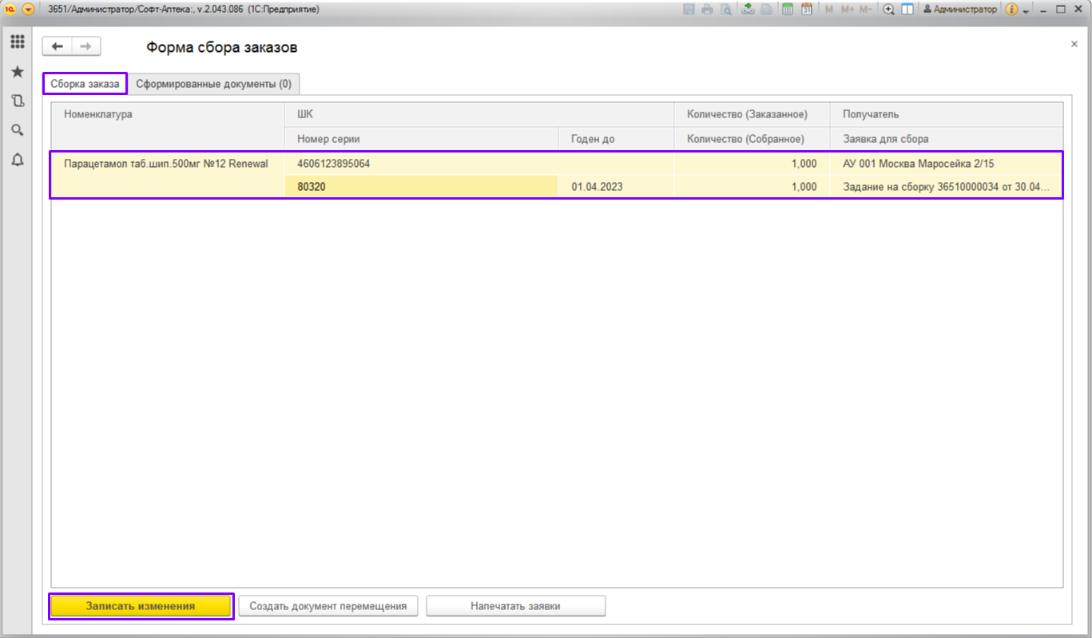Click the series number cell 80320
The image size is (1092, 638).
pos(421,187)
